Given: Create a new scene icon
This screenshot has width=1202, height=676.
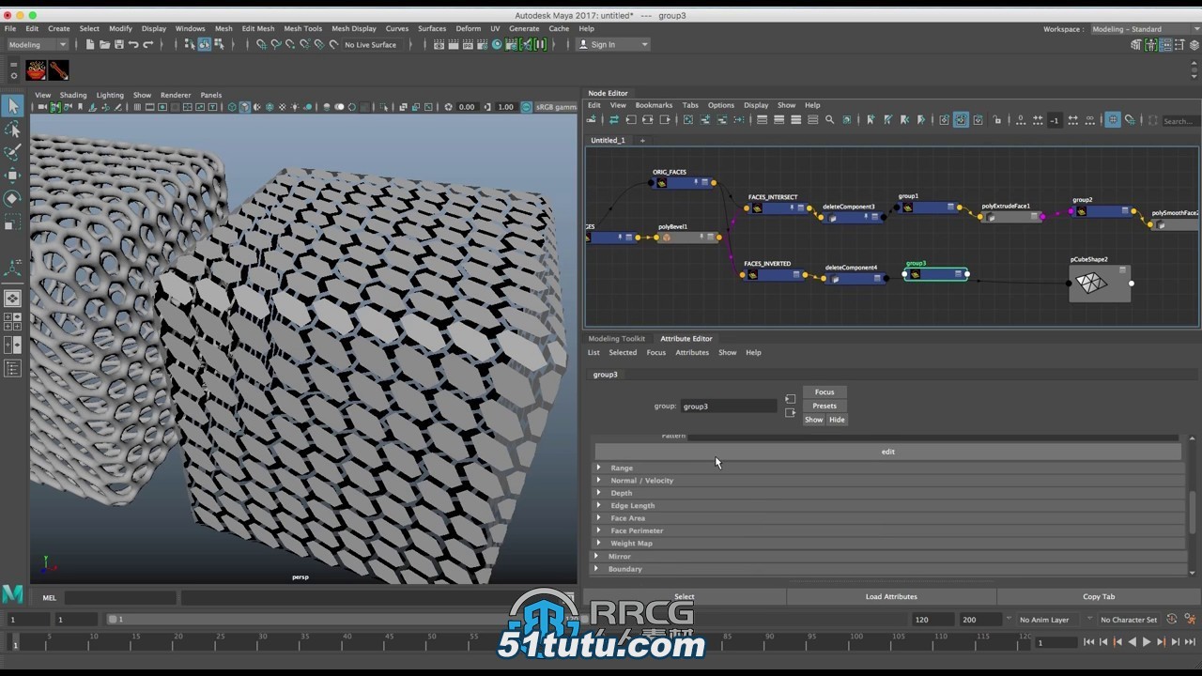Looking at the screenshot, I should (90, 44).
